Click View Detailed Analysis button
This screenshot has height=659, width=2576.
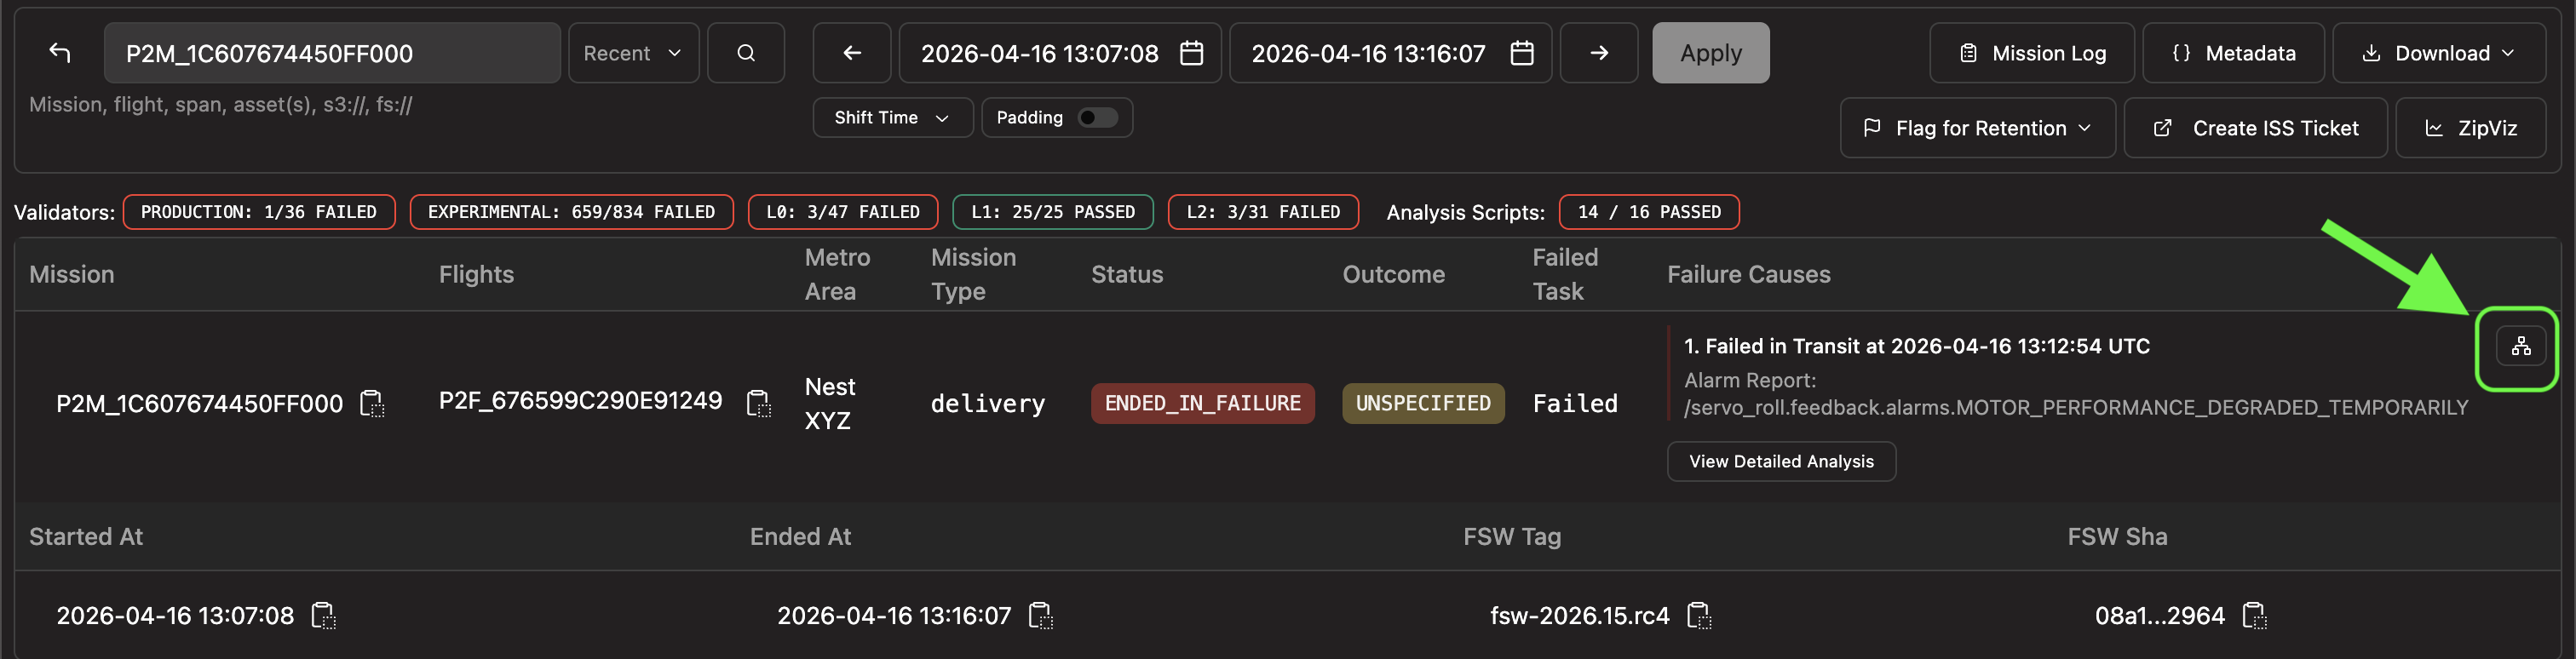coord(1781,461)
